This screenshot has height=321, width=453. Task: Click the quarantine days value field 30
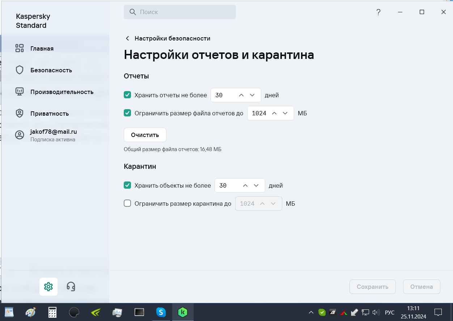(240, 185)
